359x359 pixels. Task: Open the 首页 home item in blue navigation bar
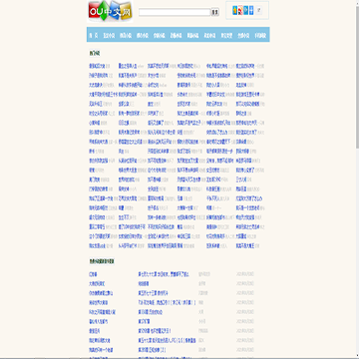(x=94, y=35)
